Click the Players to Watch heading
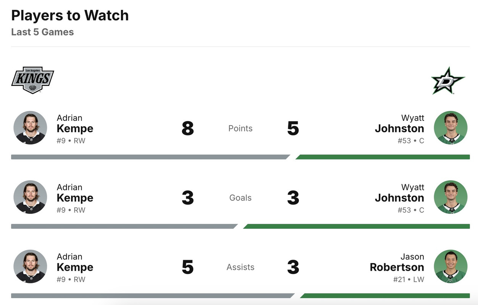Screen dimensions: 478x305 pyautogui.click(x=70, y=16)
